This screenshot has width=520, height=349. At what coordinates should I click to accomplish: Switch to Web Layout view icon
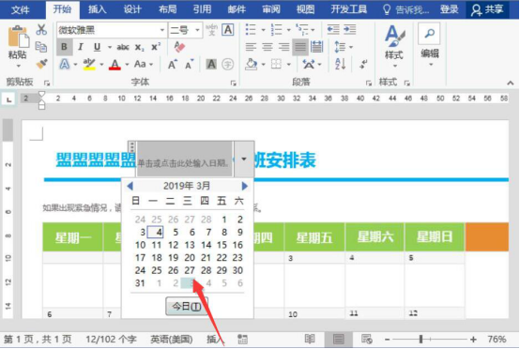[367, 339]
